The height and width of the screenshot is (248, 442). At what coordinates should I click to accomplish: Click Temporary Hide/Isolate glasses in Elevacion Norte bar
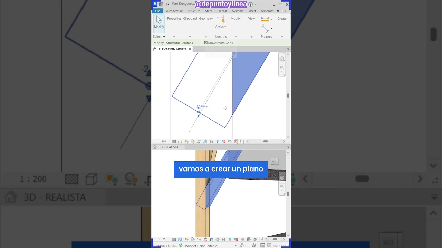pyautogui.click(x=211, y=141)
